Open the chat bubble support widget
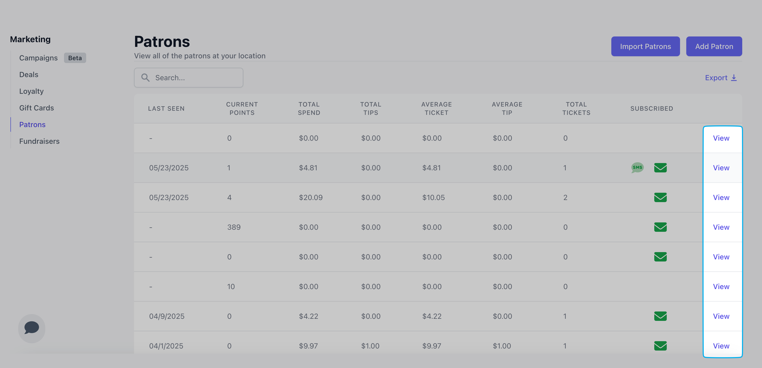762x368 pixels. [32, 328]
